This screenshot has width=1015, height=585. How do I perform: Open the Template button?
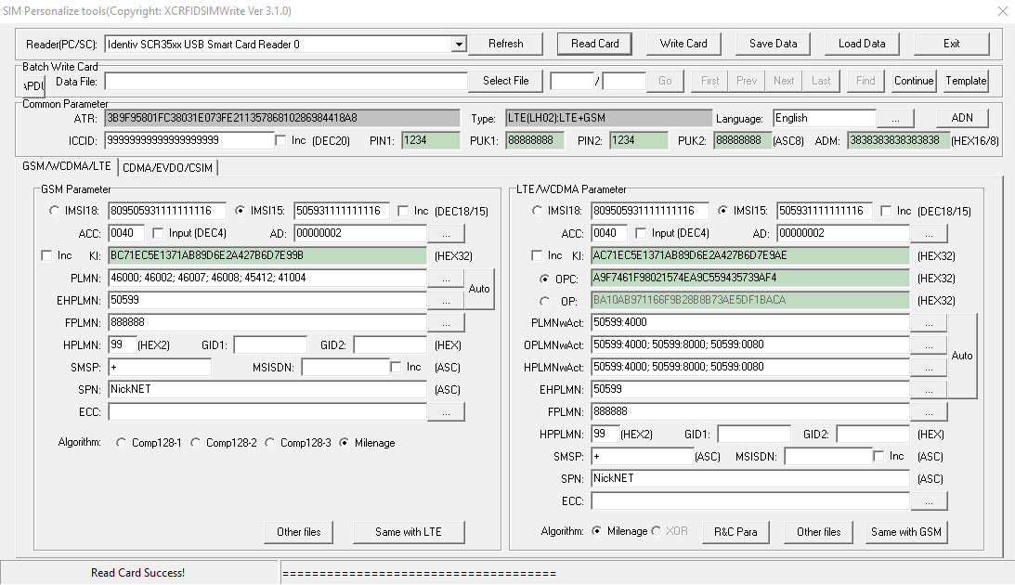pyautogui.click(x=966, y=81)
